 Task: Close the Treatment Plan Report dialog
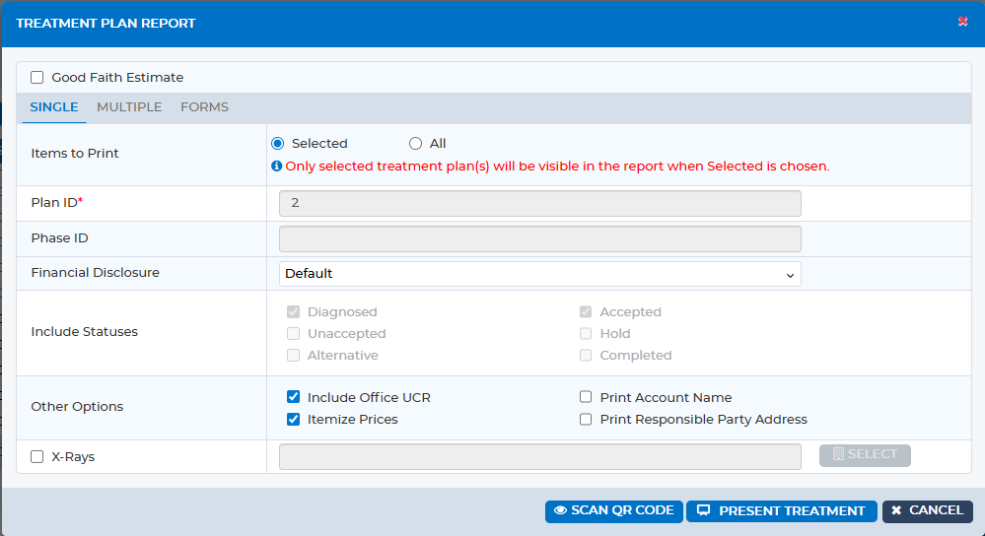click(962, 22)
